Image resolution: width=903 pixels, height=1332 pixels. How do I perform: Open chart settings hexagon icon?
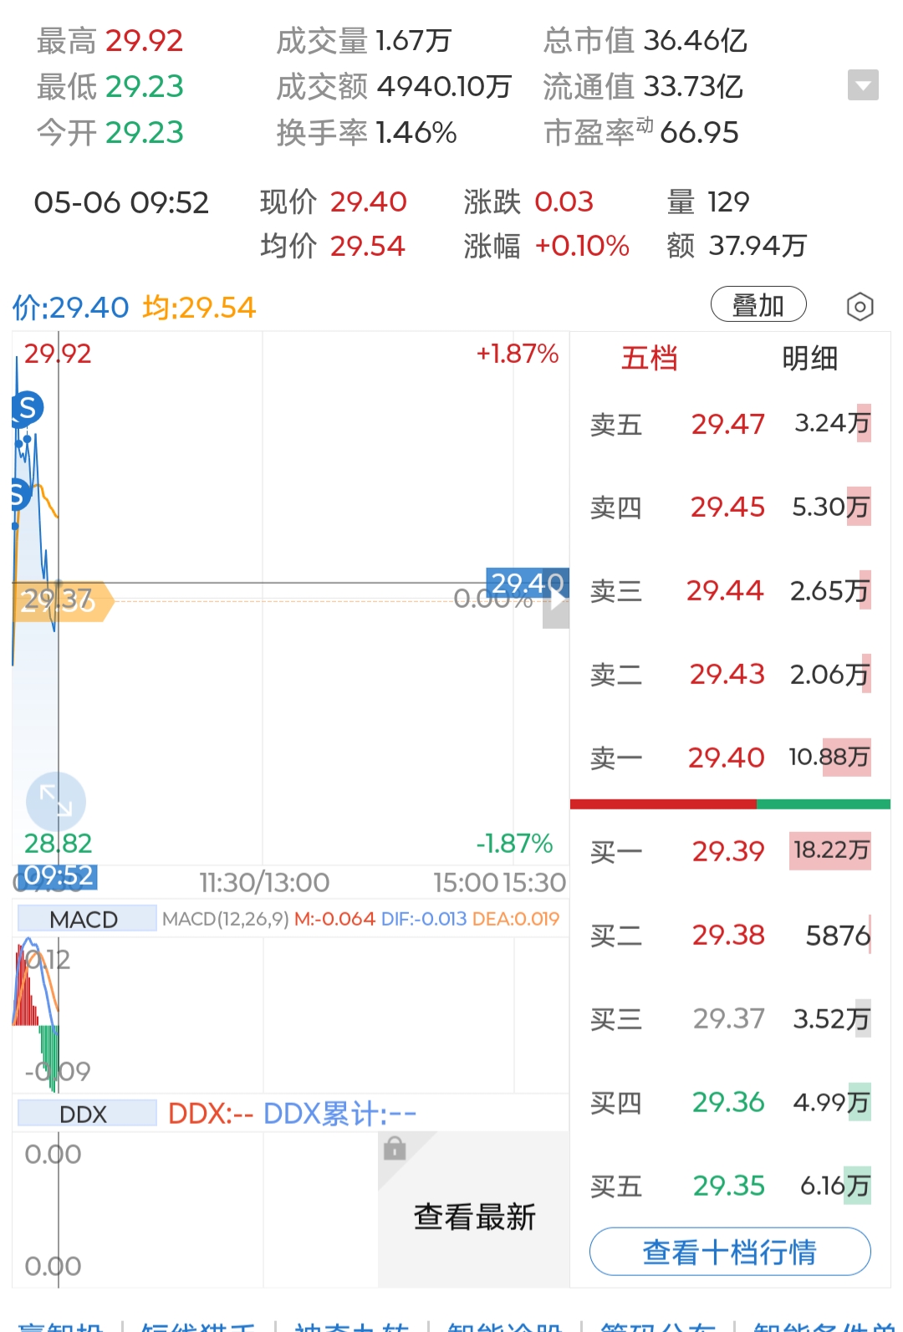tap(860, 307)
